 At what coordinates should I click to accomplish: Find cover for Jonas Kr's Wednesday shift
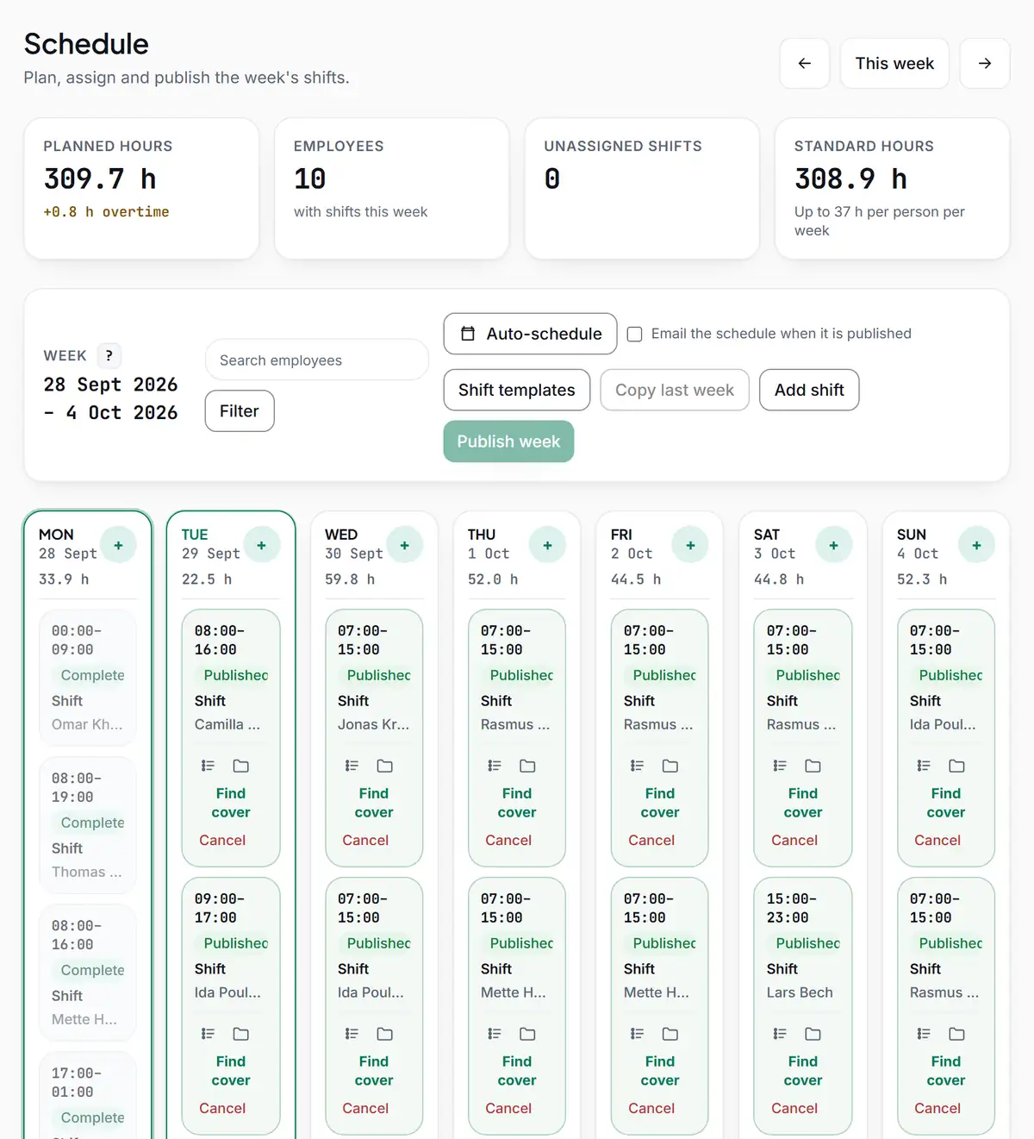(x=374, y=803)
